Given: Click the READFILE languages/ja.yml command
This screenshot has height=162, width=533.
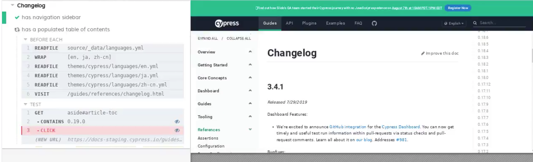Looking at the screenshot, I should pos(103,75).
